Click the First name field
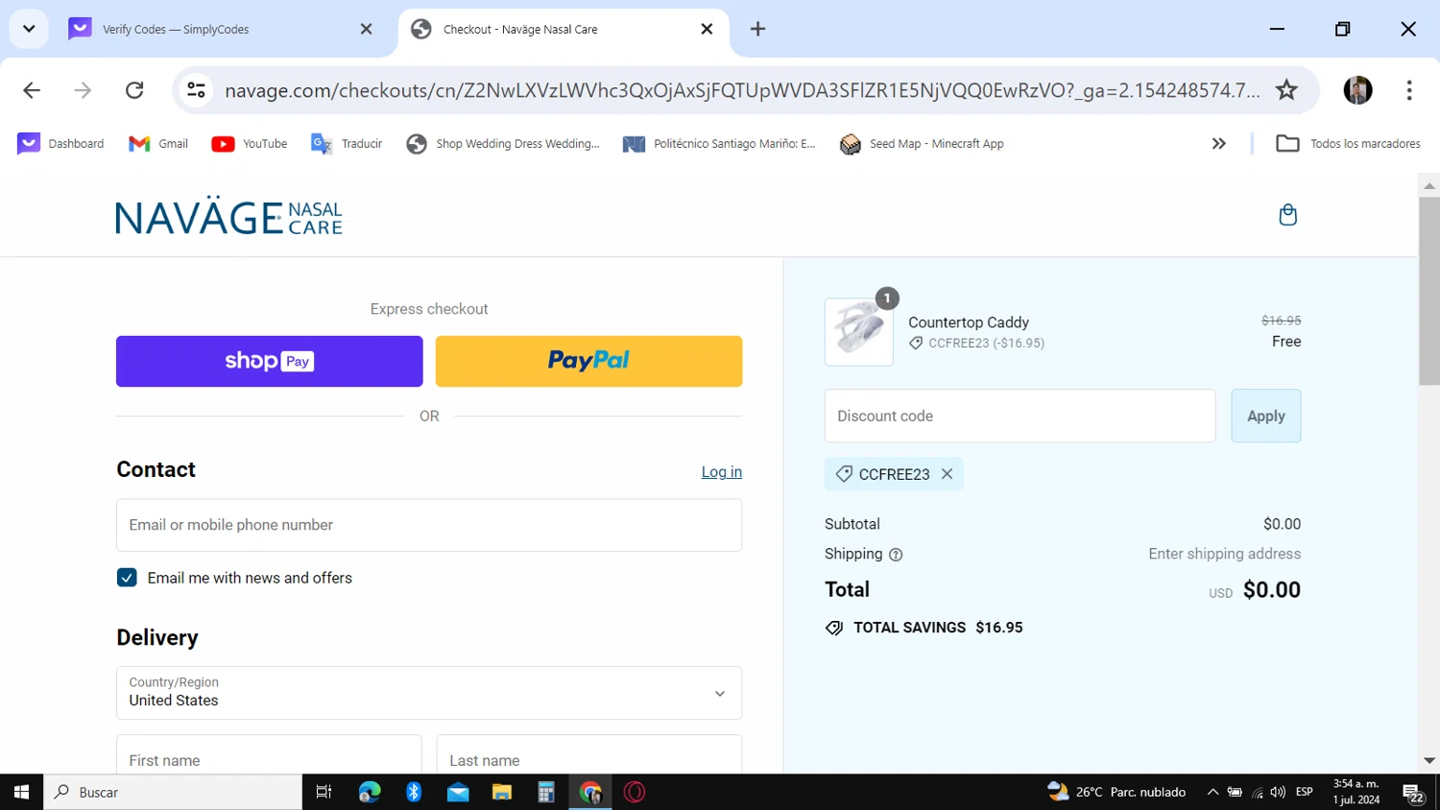 tap(269, 755)
